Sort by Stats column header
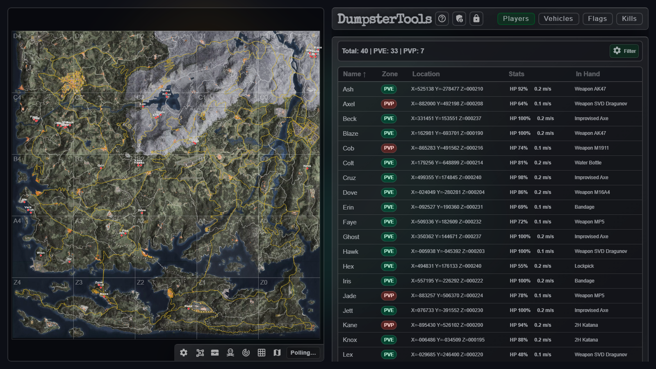Image resolution: width=656 pixels, height=369 pixels. pos(516,74)
